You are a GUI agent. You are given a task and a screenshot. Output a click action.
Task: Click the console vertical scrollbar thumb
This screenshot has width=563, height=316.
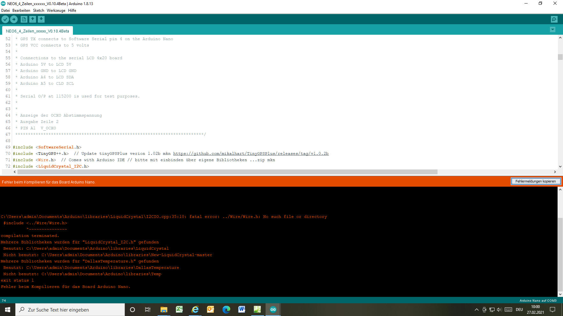tap(560, 254)
